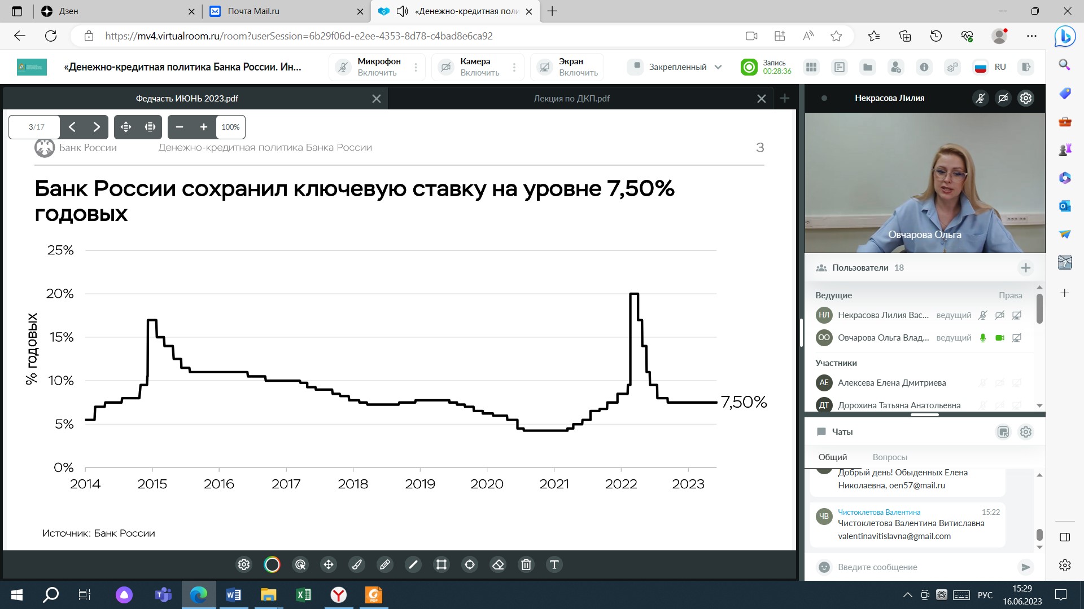The image size is (1084, 609).
Task: Select the brush drawing tool
Action: tap(357, 564)
